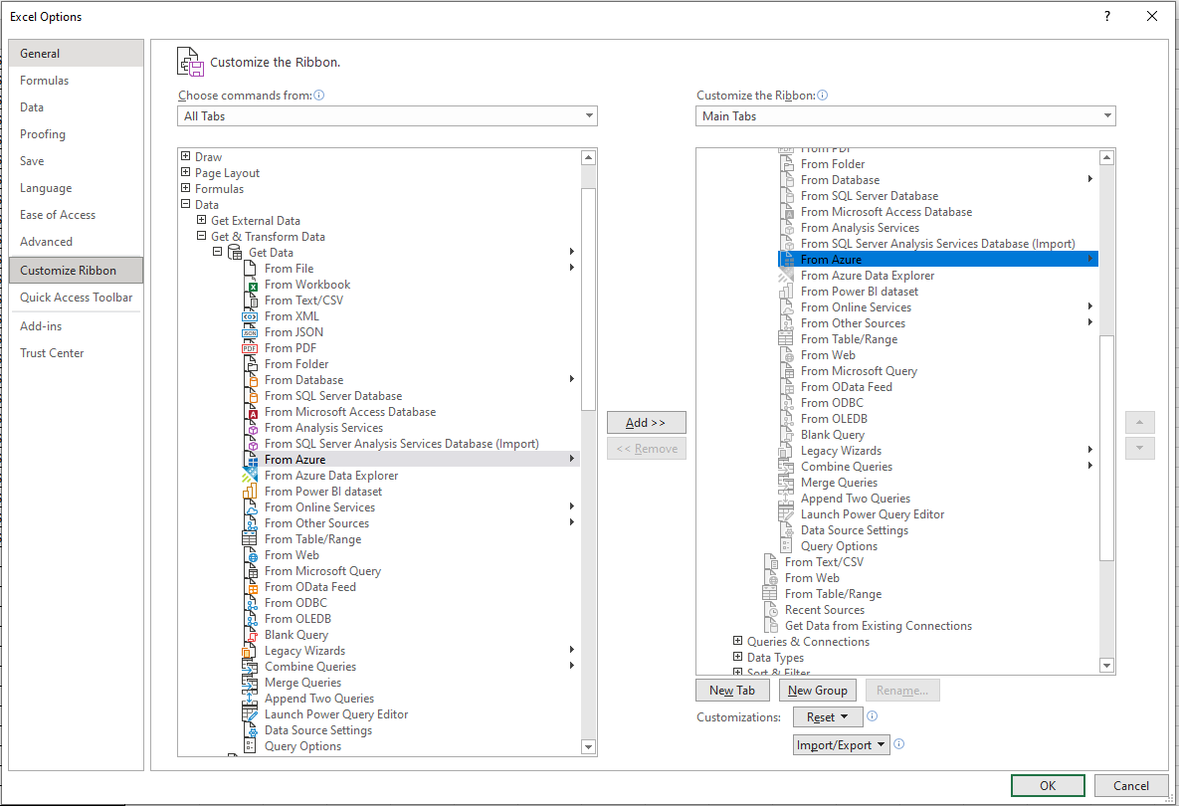Click the From XML icon in left list
The height and width of the screenshot is (806, 1179).
click(250, 316)
